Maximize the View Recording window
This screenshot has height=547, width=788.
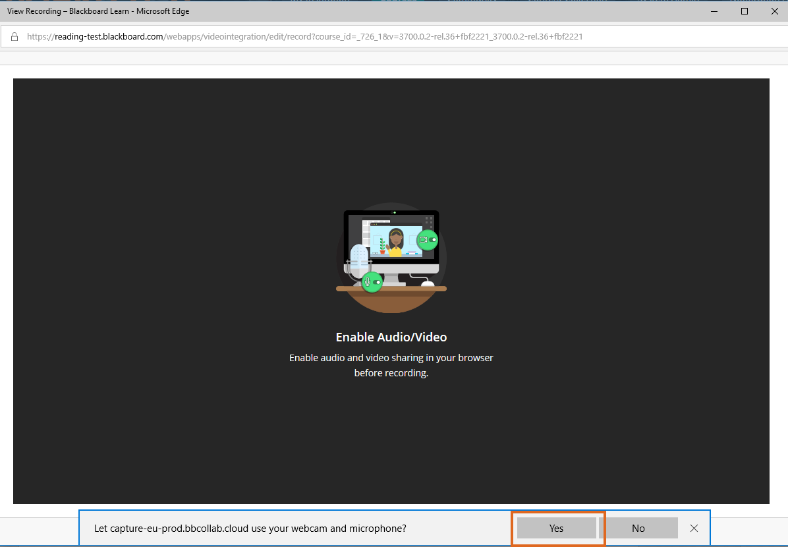pyautogui.click(x=745, y=11)
